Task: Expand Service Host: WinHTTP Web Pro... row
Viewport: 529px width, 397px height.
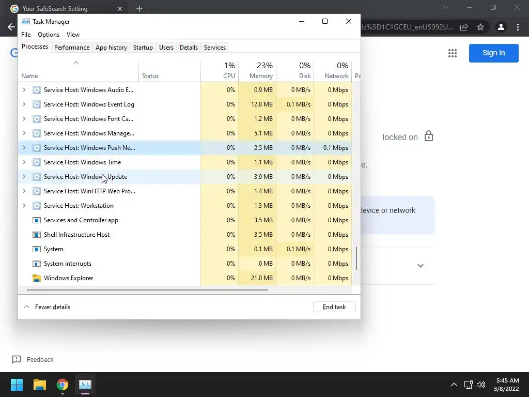Action: coord(24,191)
